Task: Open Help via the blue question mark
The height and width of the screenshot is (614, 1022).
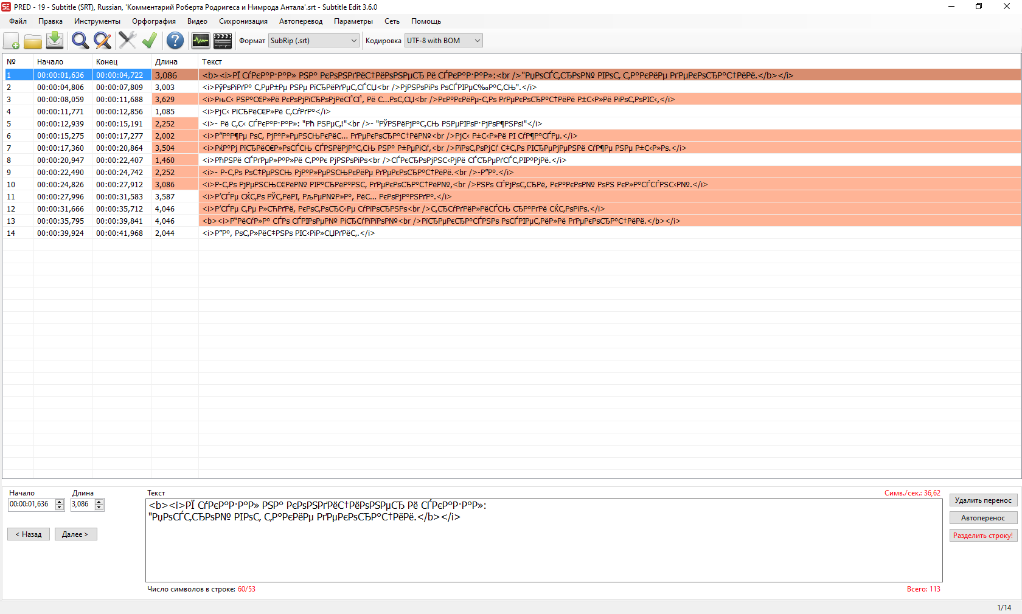Action: pyautogui.click(x=175, y=41)
